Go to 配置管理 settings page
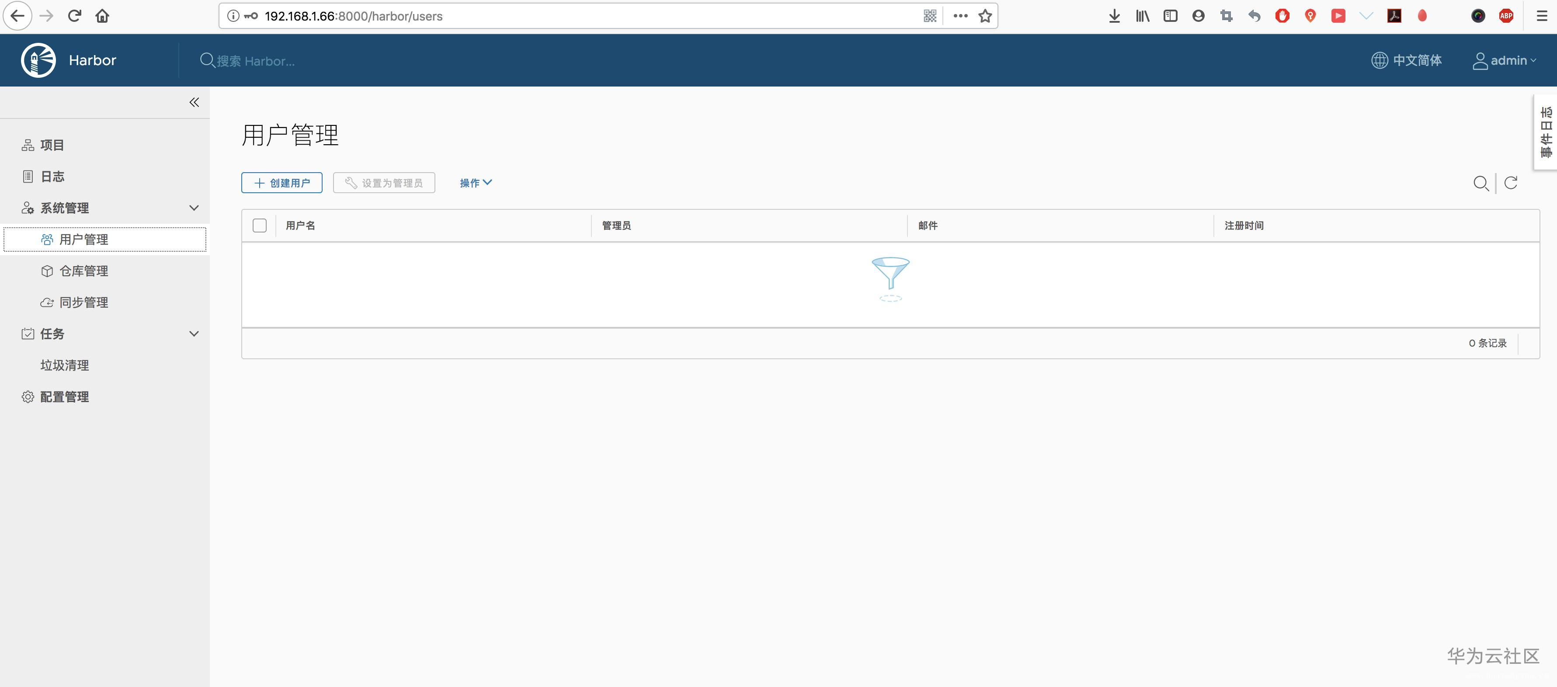Screen dimensions: 1557x687 (x=64, y=396)
